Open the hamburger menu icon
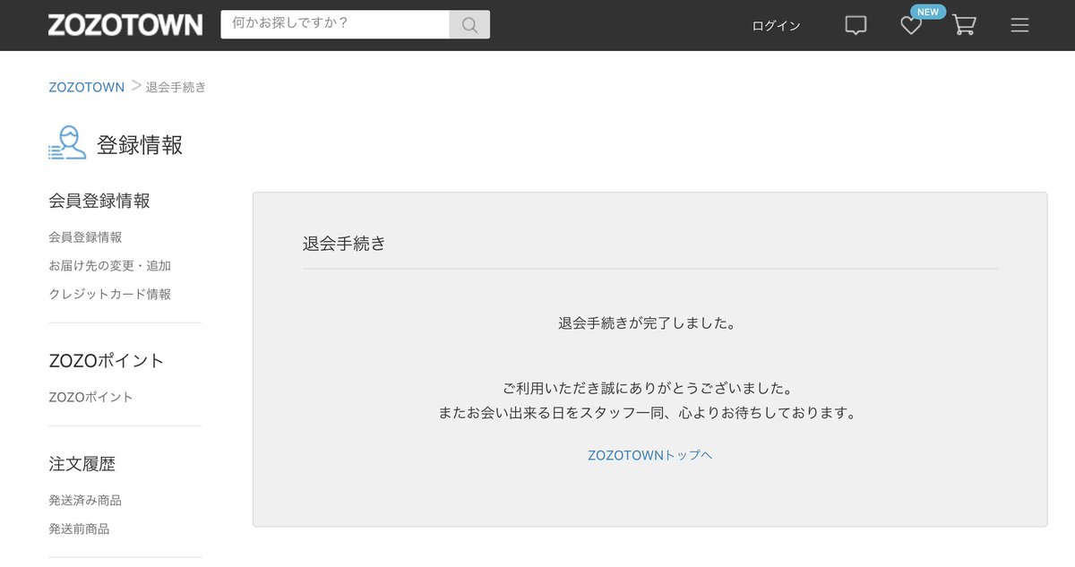The image size is (1075, 567). coord(1019,26)
